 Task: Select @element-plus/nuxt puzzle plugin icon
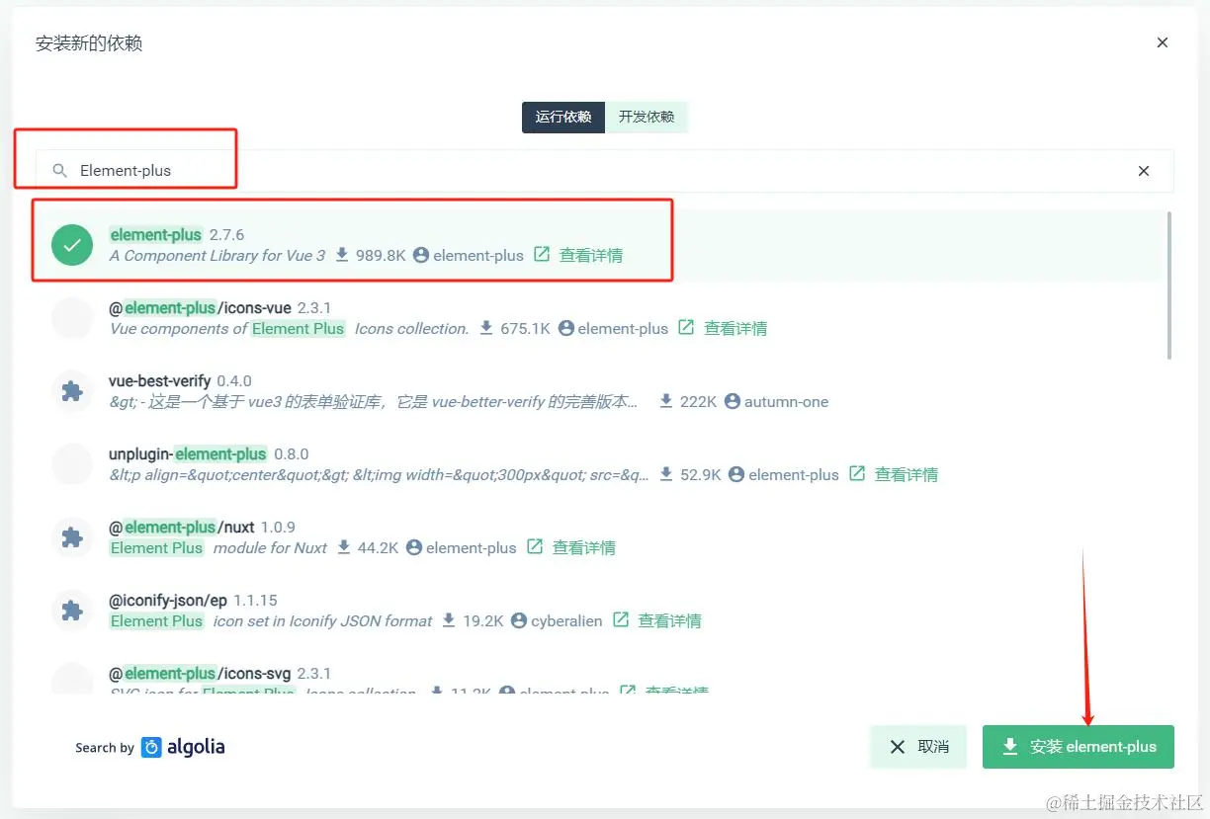72,537
